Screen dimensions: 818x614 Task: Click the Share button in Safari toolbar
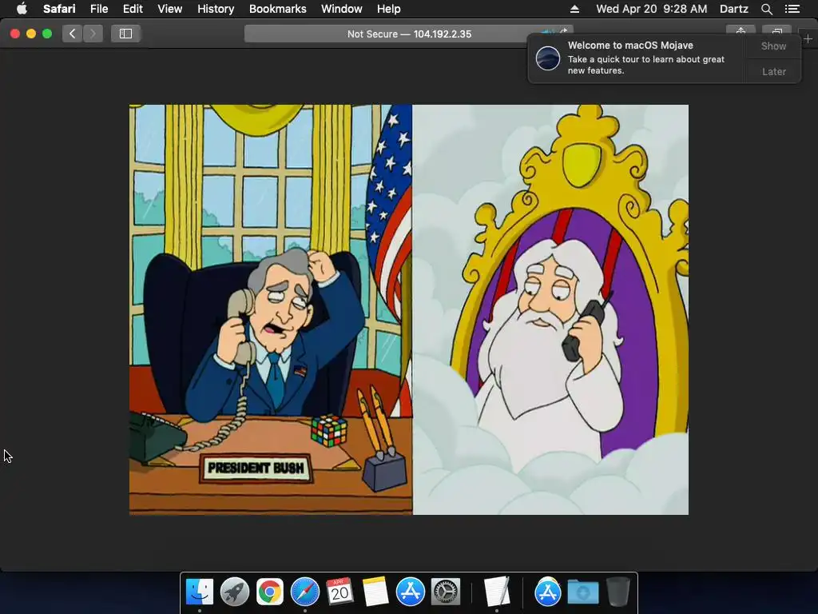click(741, 30)
